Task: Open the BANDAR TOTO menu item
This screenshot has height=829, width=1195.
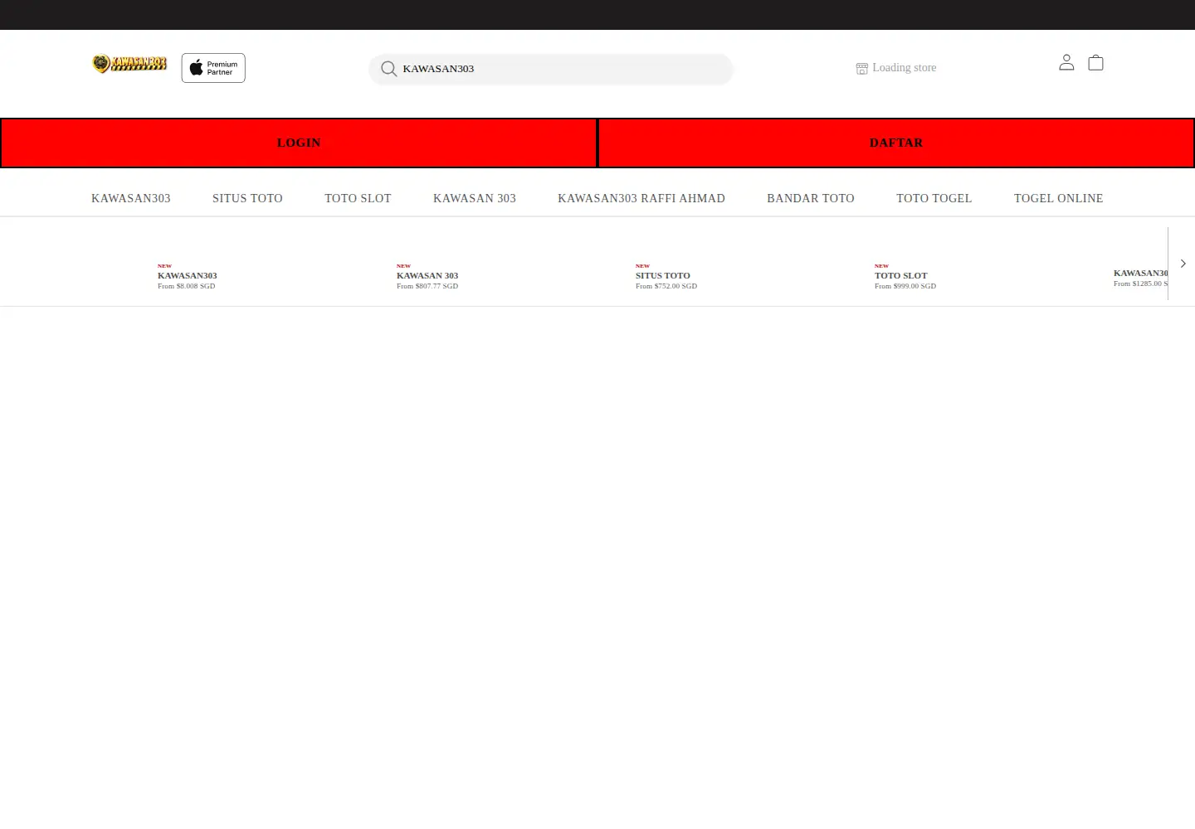Action: [811, 198]
